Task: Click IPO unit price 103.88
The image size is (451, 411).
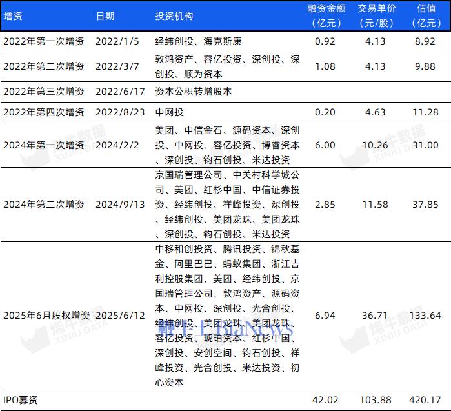Action: tap(376, 400)
